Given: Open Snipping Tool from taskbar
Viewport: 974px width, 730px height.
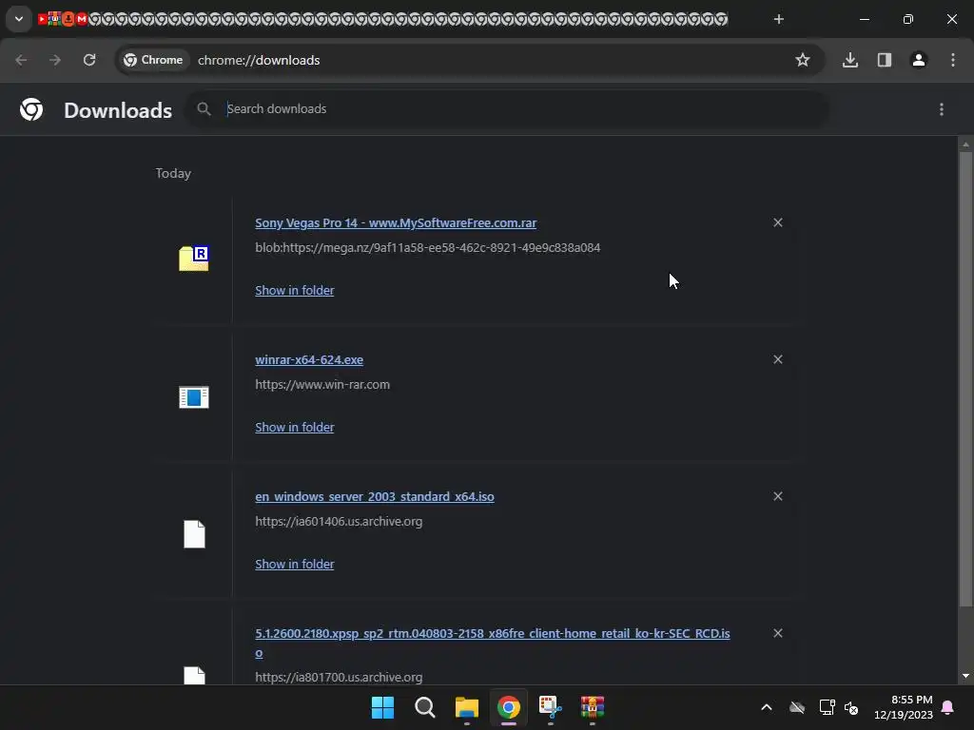Looking at the screenshot, I should pyautogui.click(x=551, y=707).
